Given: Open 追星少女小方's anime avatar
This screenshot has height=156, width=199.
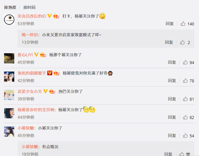Looking at the screenshot, I should (x=9, y=95).
